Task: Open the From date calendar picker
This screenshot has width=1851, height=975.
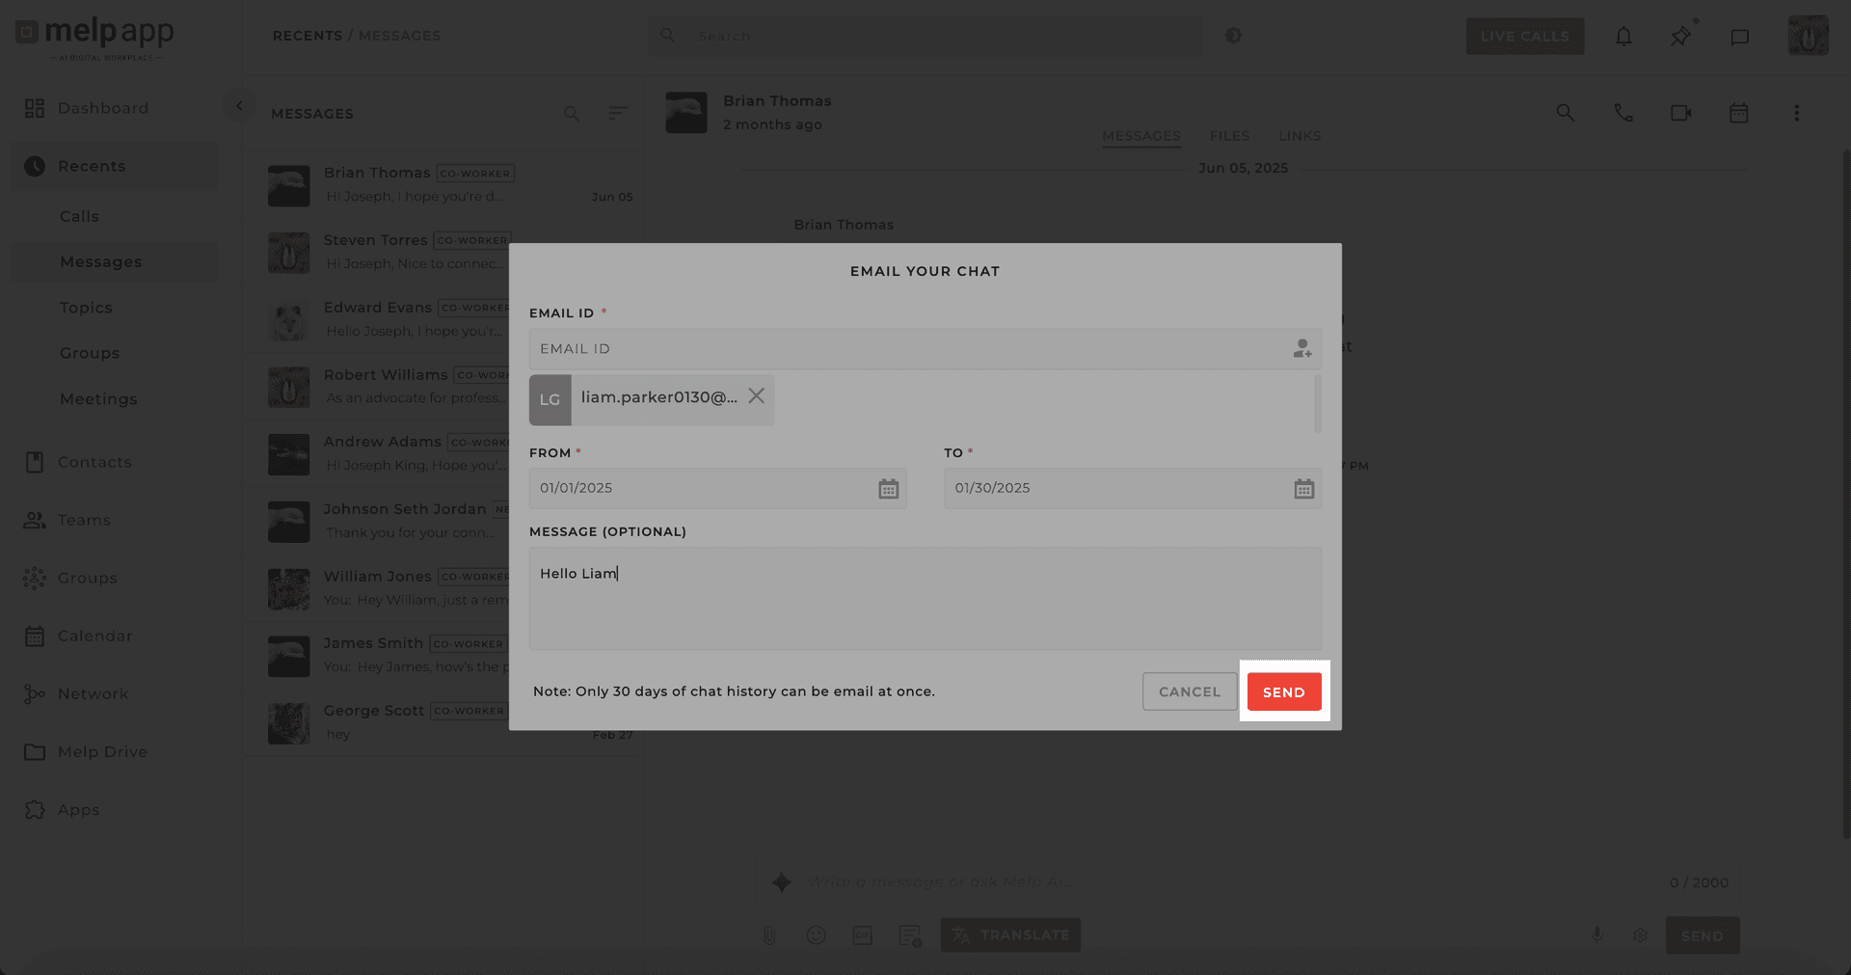Action: pos(888,488)
